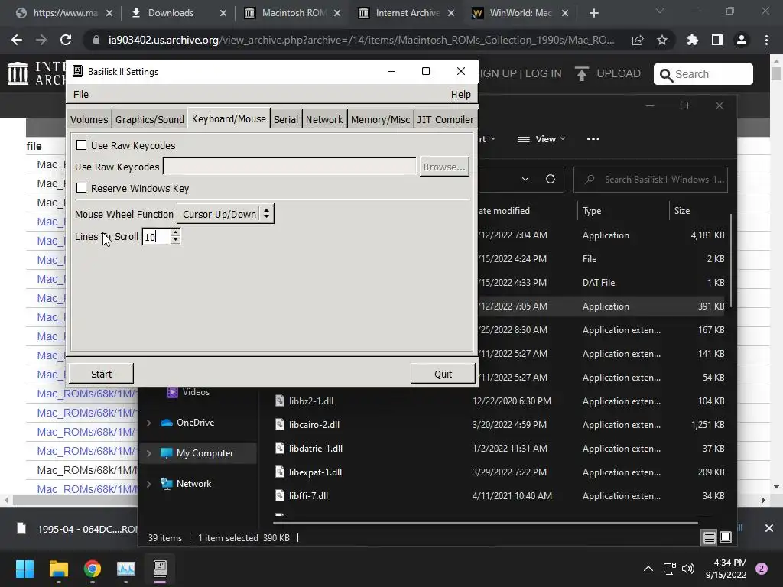
Task: Open the Network tab in Basilisk settings
Action: (324, 119)
